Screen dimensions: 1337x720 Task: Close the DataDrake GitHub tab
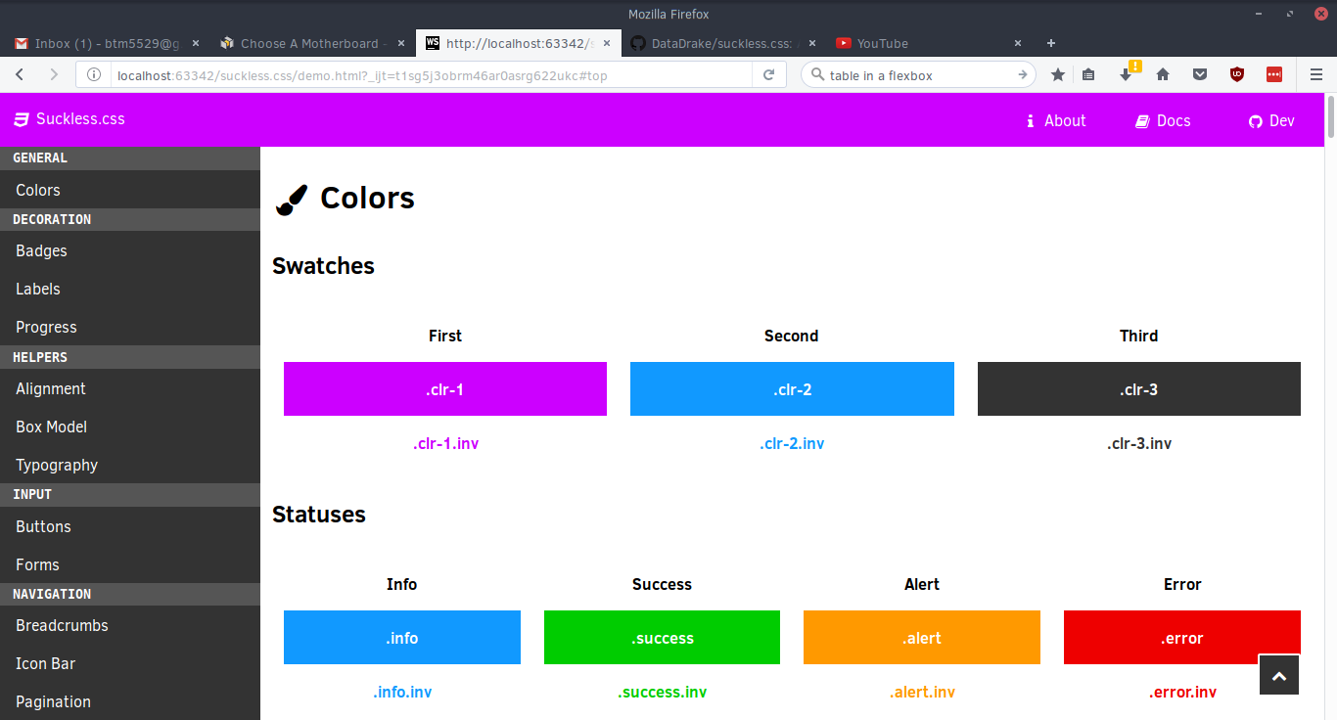click(812, 43)
